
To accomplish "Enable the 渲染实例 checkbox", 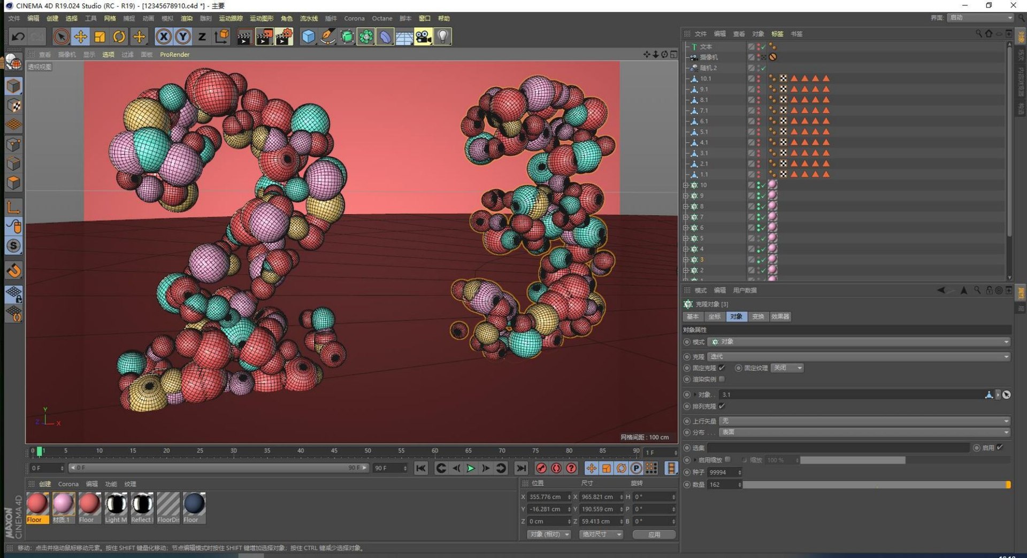I will coord(722,379).
